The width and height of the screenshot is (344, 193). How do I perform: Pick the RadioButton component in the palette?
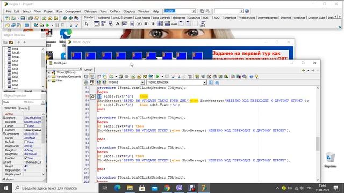click(153, 24)
